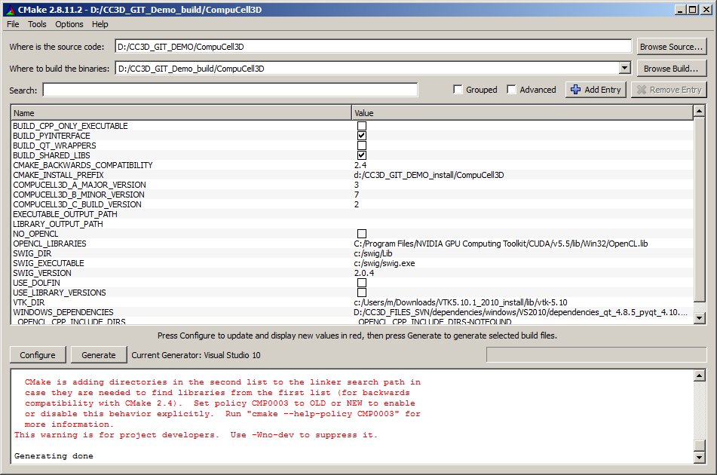
Task: Expand the build binaries path dropdown
Action: 624,69
